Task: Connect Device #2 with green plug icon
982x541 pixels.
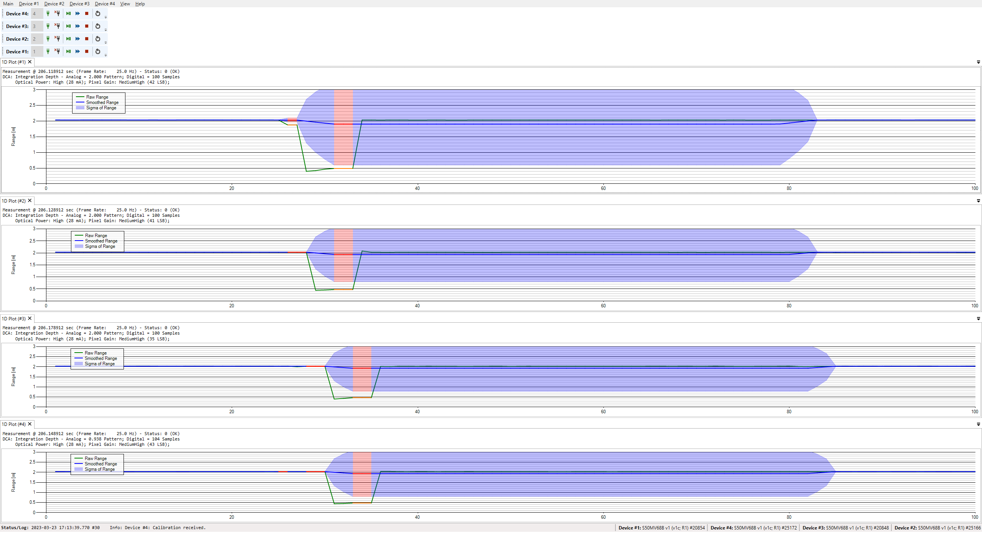Action: [48, 39]
